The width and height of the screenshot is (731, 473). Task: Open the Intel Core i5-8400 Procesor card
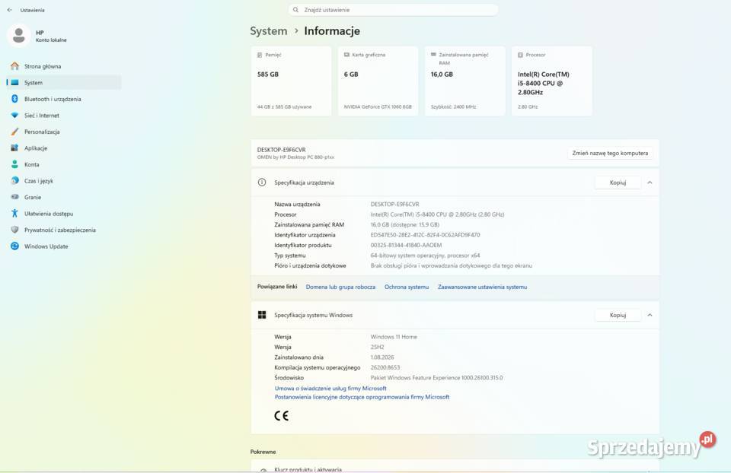point(551,81)
